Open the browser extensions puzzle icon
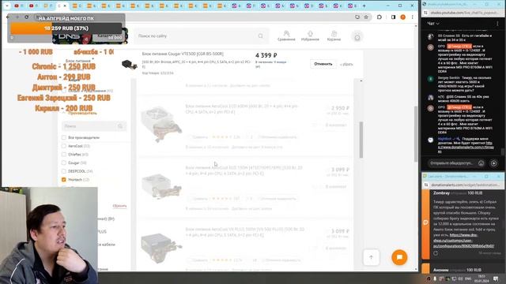Image resolution: width=506 pixels, height=284 pixels. [x=379, y=17]
